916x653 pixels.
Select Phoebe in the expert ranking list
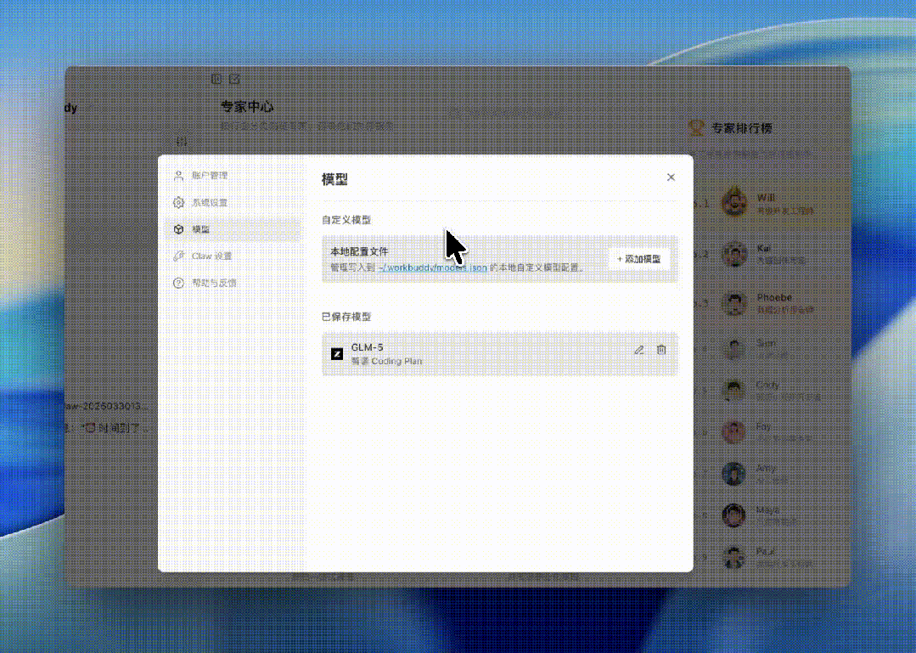773,298
